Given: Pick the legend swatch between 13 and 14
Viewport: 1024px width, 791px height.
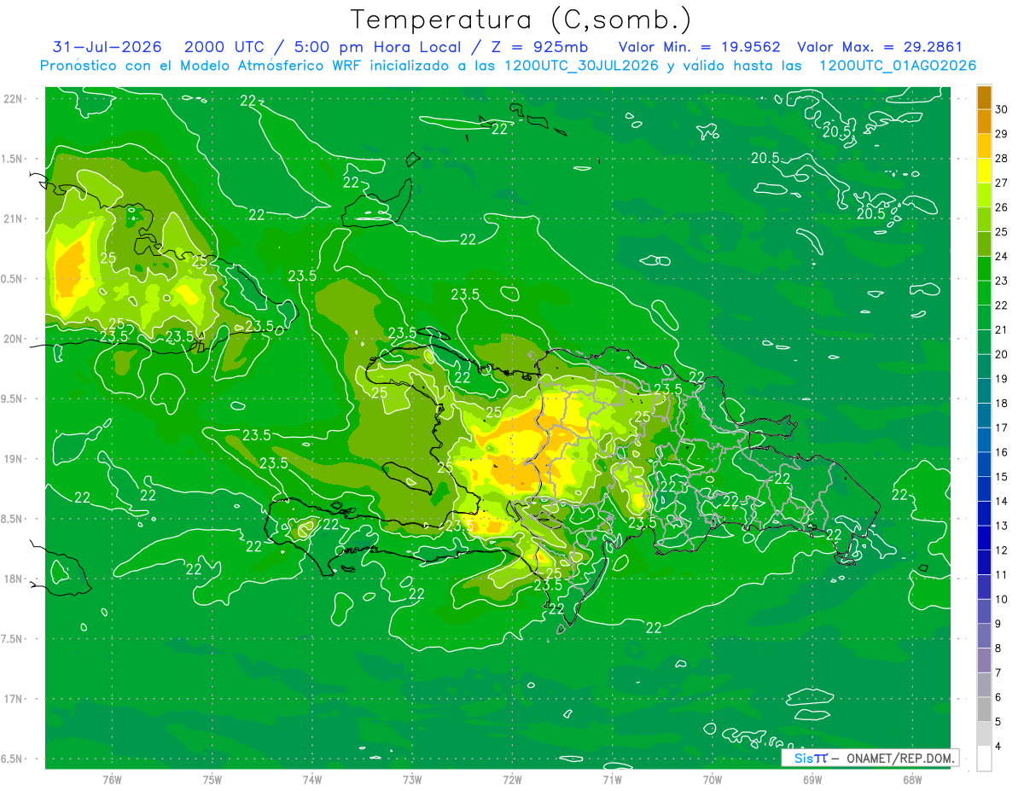Looking at the screenshot, I should pyautogui.click(x=984, y=514).
